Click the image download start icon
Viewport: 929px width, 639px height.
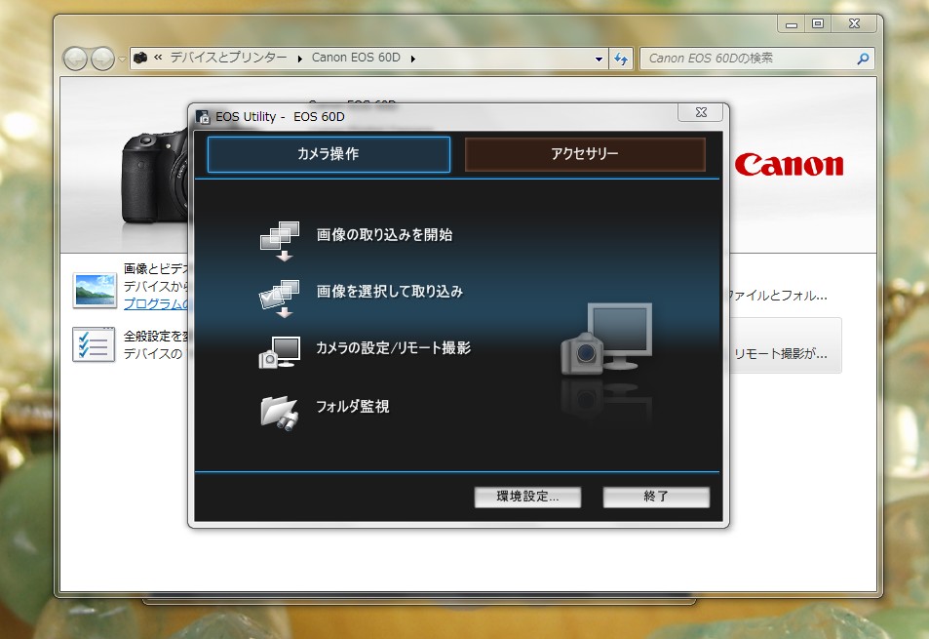coord(279,241)
